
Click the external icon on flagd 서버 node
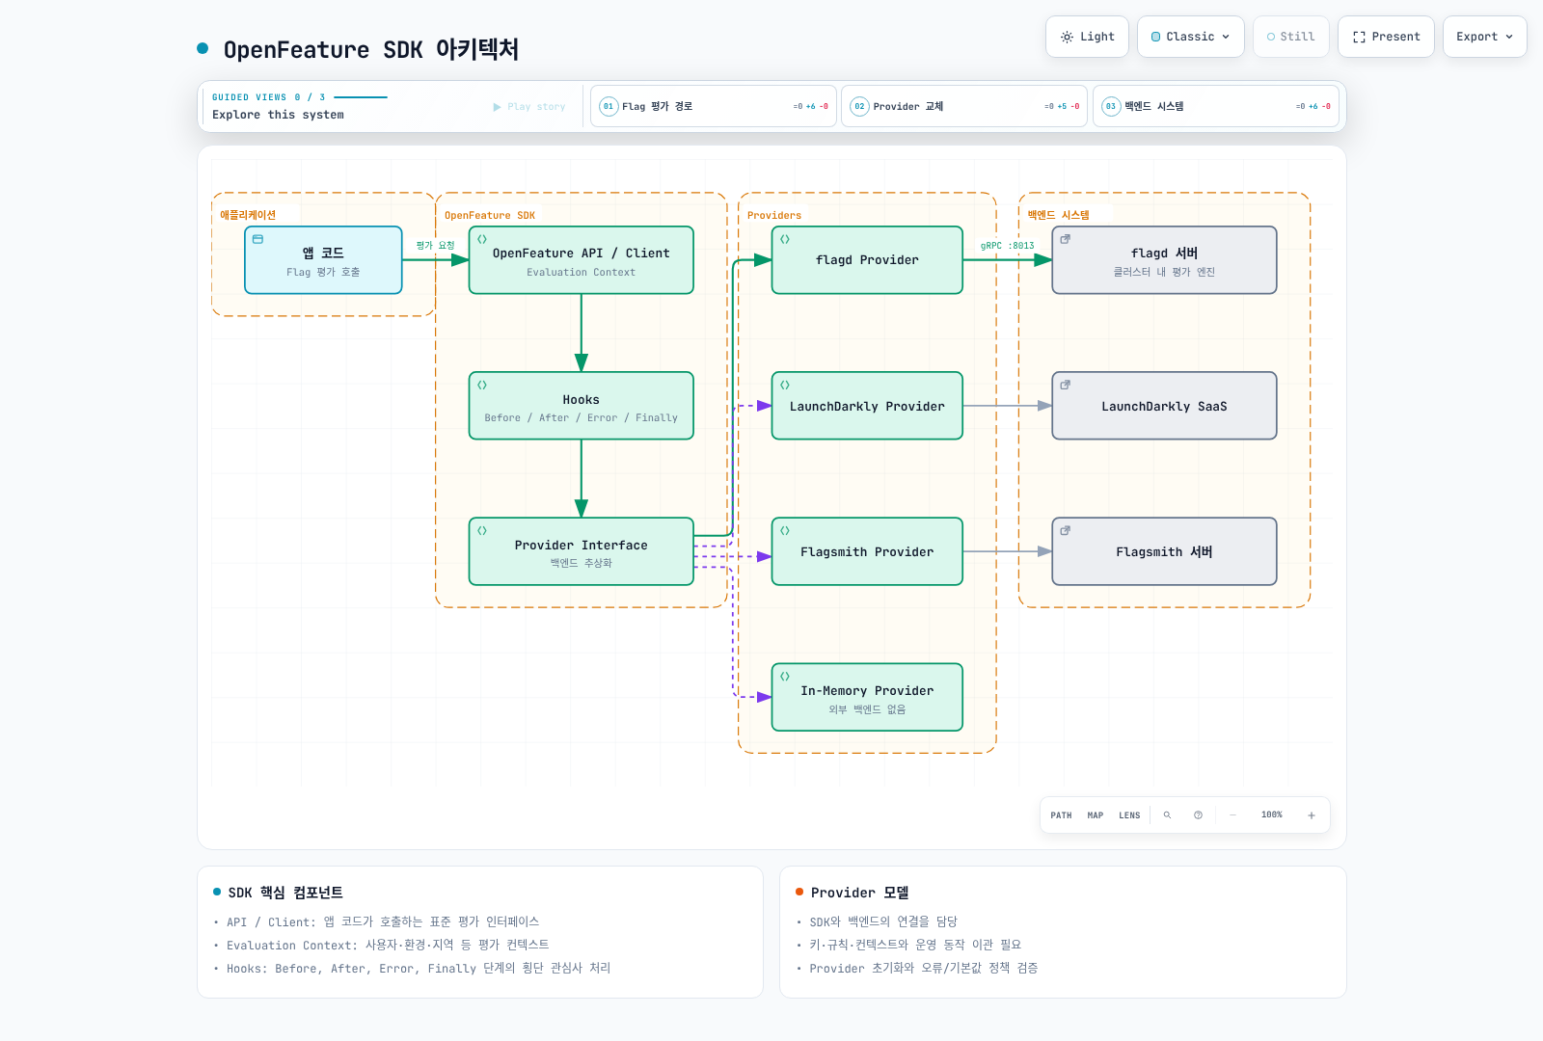pyautogui.click(x=1066, y=239)
